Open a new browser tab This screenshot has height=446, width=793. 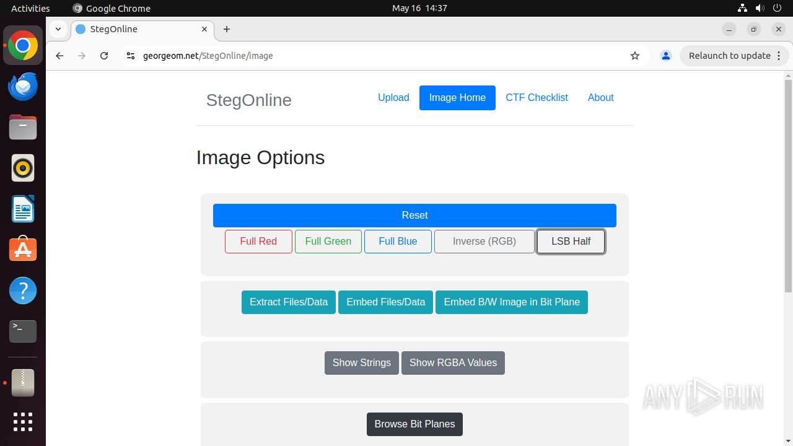pos(227,29)
